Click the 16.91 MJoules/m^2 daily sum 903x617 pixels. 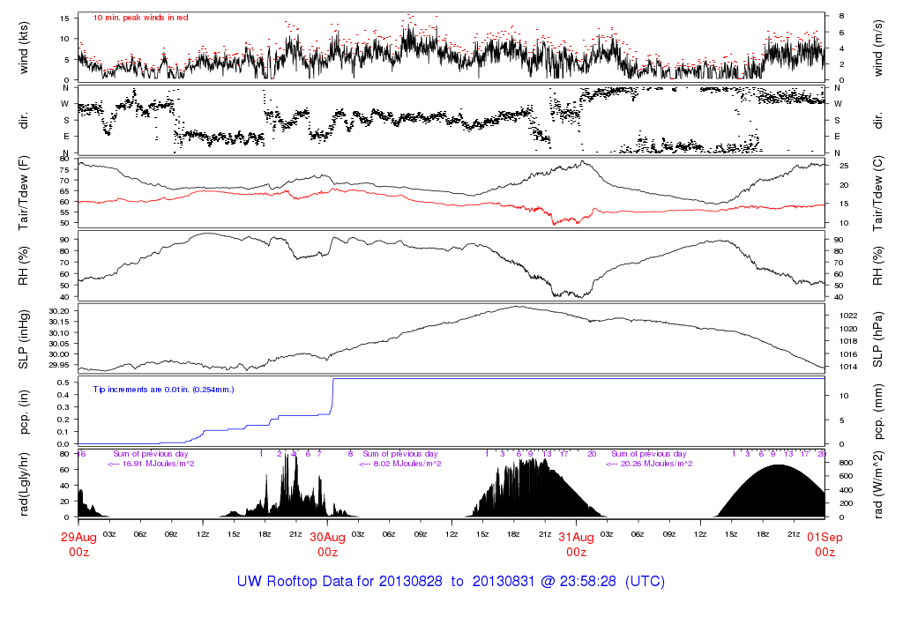(x=151, y=463)
